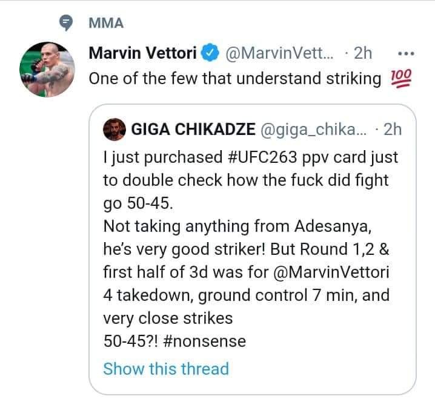435x405 pixels.
Task: Open the MMA topic label
Action: coord(106,23)
